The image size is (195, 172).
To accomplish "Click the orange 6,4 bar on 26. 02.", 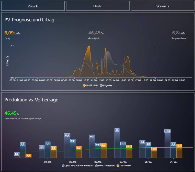I will click(x=104, y=152).
